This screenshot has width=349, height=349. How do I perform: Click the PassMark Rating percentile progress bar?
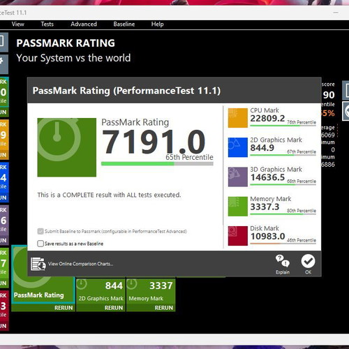157,164
